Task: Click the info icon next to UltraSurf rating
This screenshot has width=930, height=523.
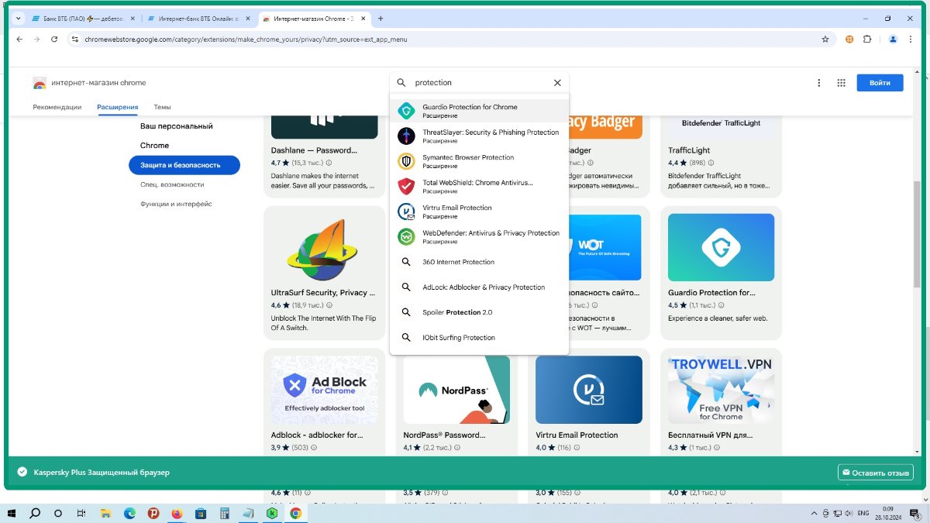Action: [329, 306]
